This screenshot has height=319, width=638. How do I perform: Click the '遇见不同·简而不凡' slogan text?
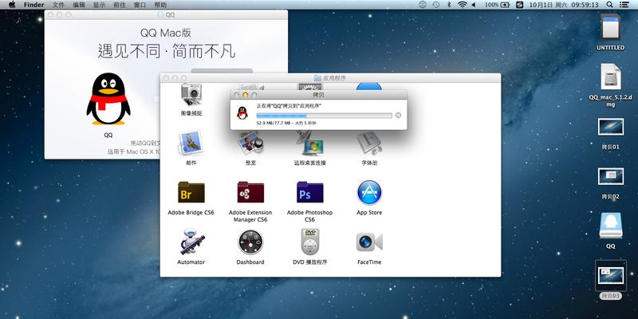(166, 52)
